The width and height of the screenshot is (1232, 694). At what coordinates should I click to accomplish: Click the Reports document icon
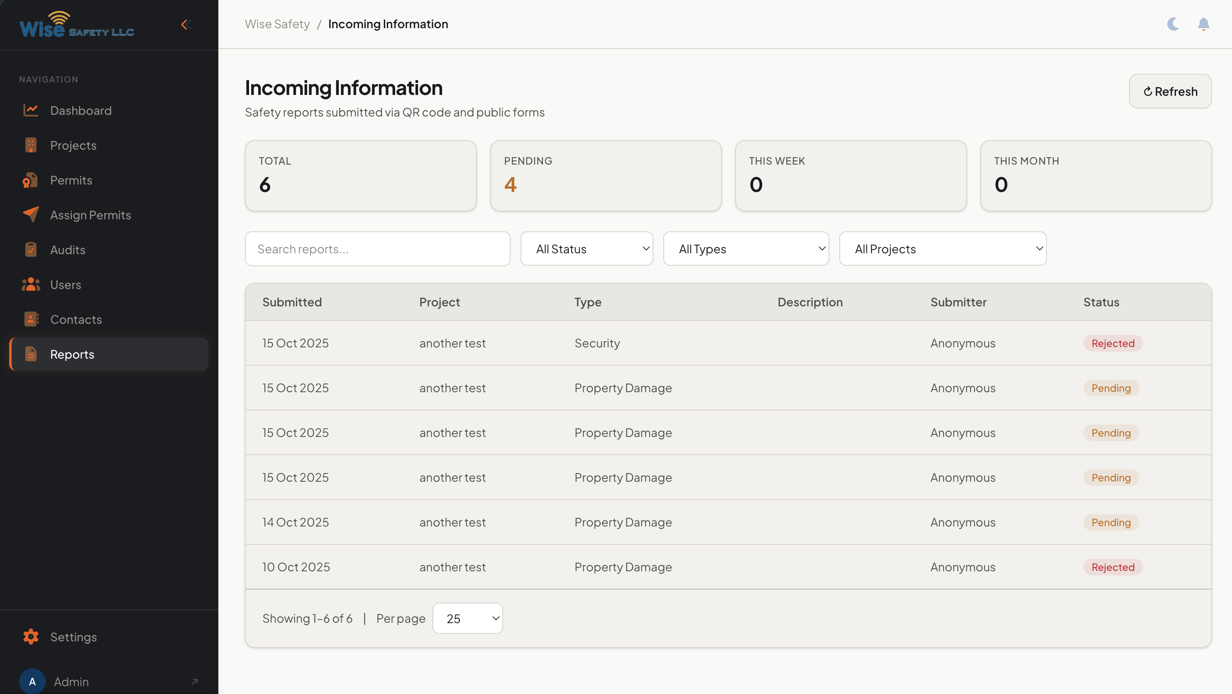[31, 354]
